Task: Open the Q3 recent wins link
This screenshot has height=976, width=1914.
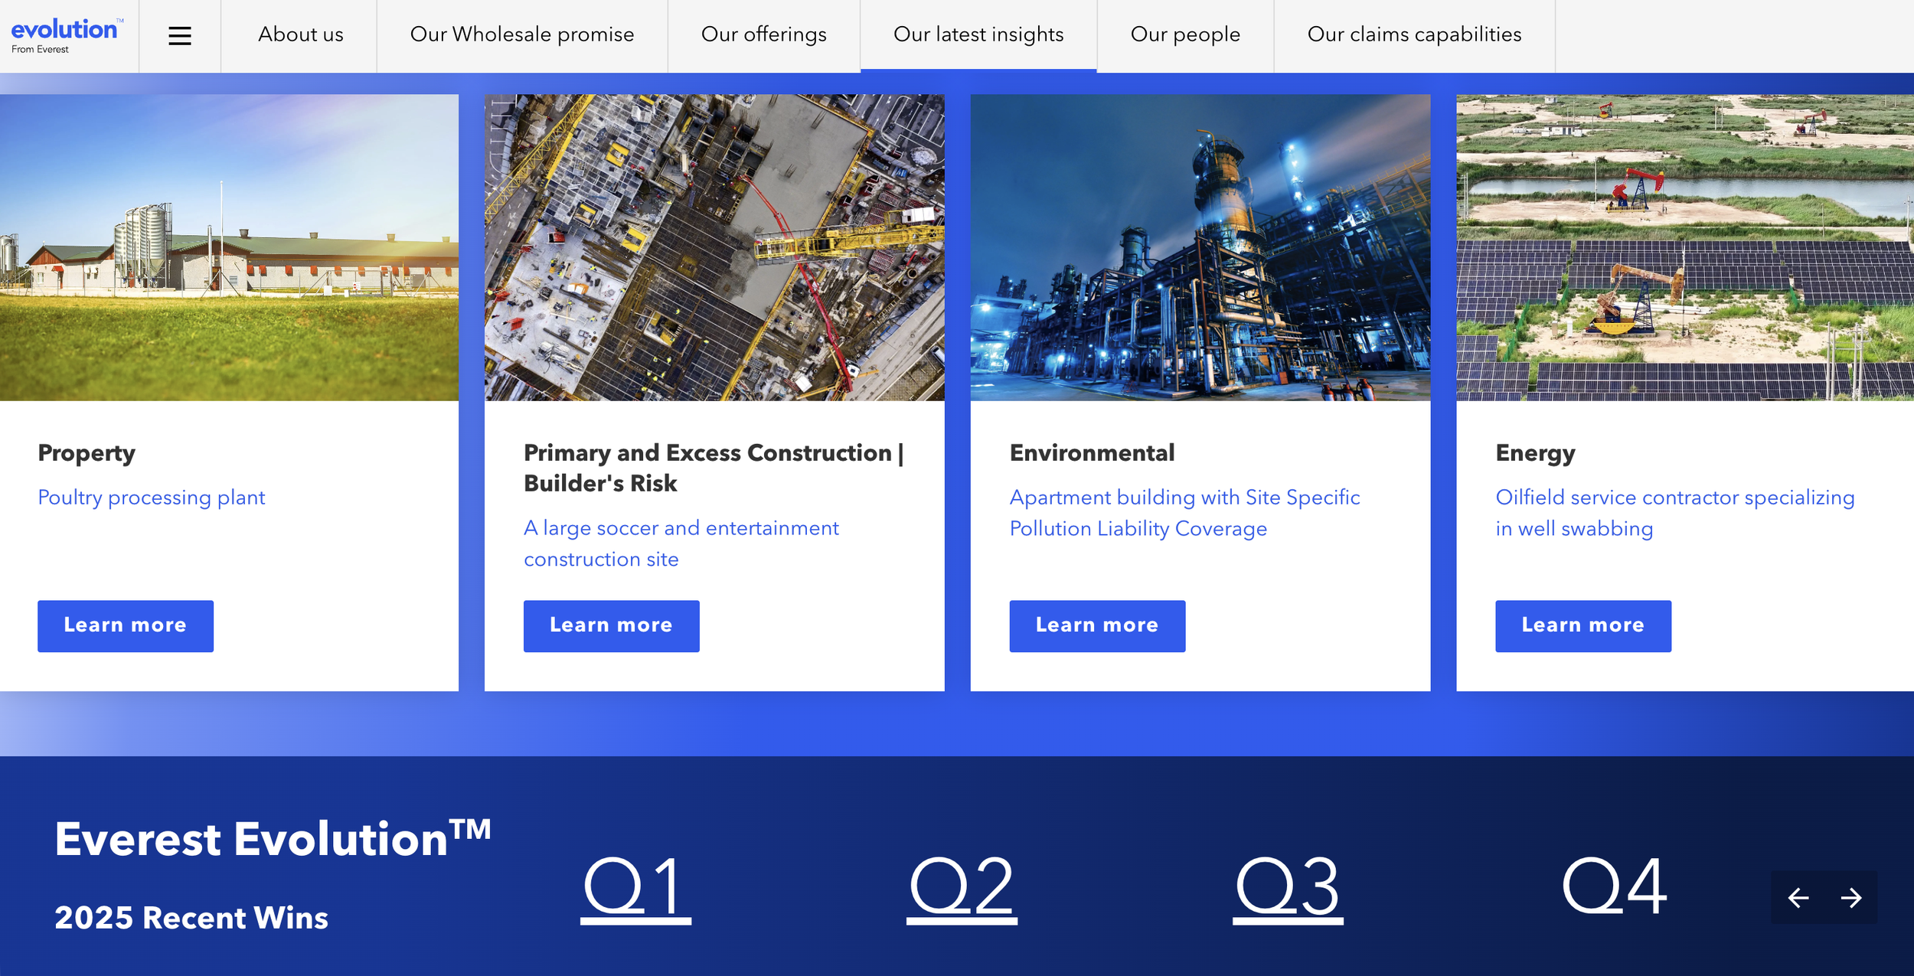Action: 1288,886
